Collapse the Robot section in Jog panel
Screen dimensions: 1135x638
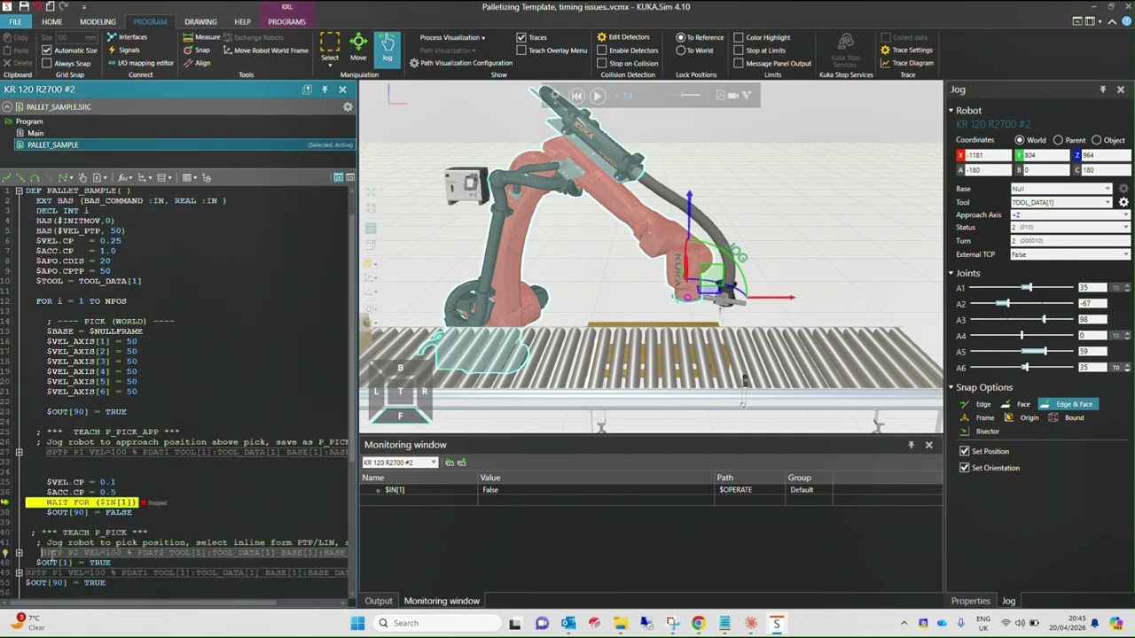(x=951, y=111)
